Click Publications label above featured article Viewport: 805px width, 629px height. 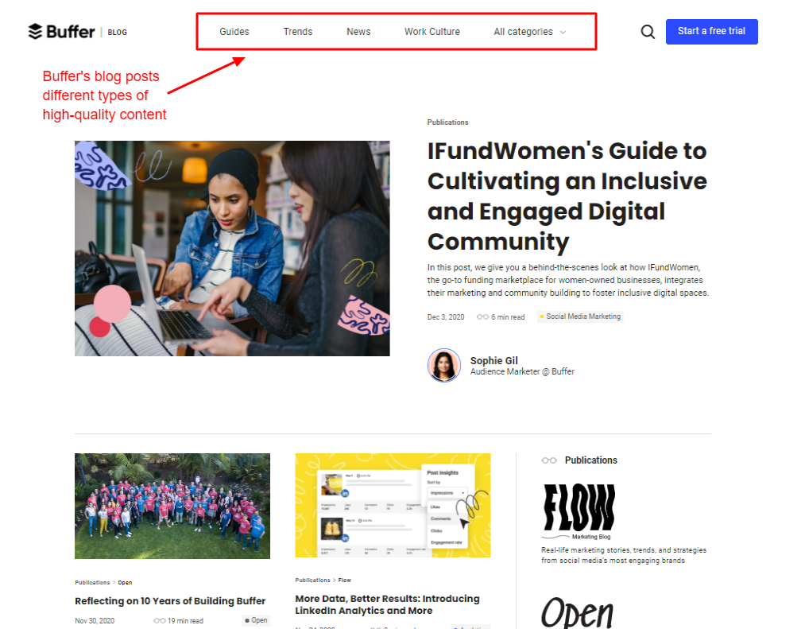click(447, 122)
